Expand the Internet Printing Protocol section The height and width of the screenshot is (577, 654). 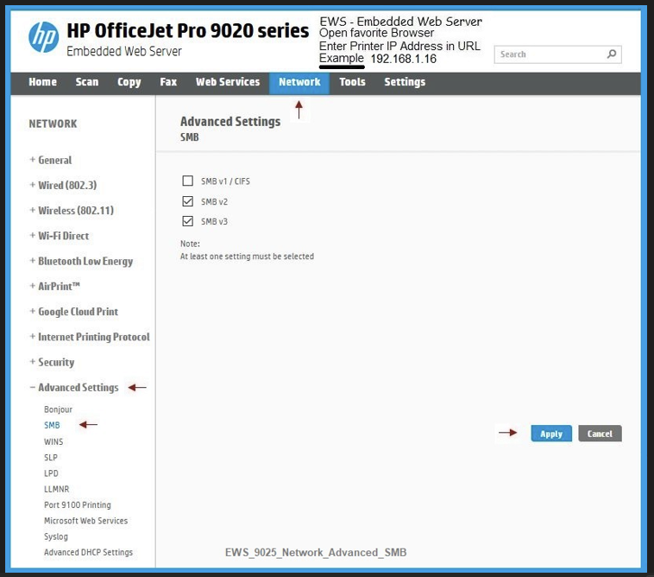point(90,337)
